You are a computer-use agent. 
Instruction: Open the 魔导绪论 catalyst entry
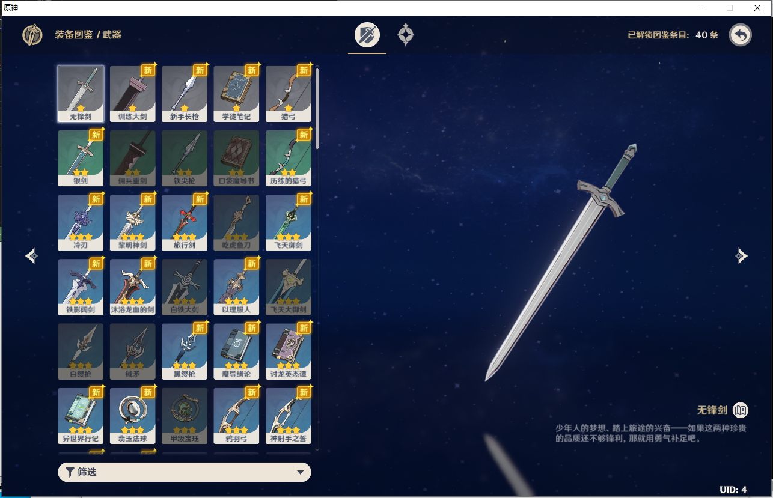236,351
